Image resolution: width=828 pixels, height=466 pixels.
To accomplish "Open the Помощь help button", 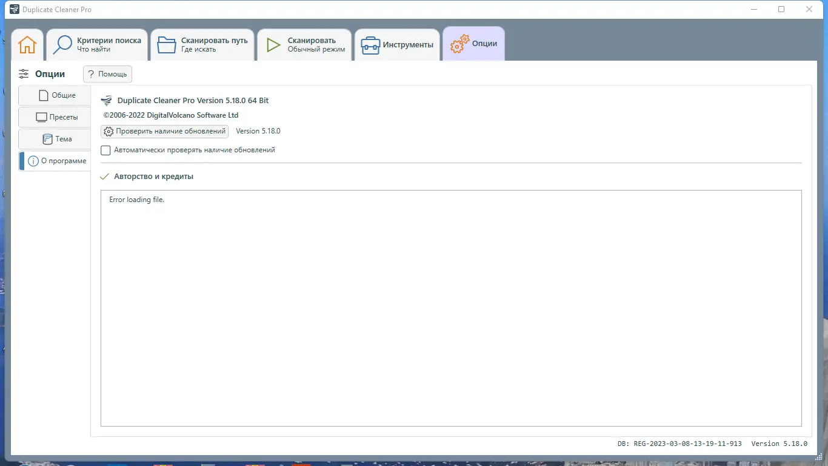I will (x=107, y=74).
